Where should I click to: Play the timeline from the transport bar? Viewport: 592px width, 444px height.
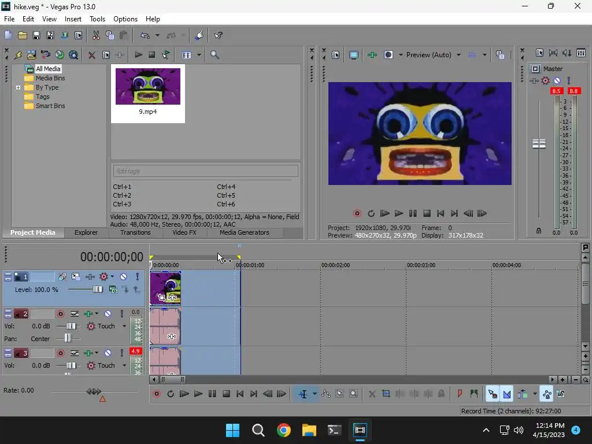click(198, 394)
